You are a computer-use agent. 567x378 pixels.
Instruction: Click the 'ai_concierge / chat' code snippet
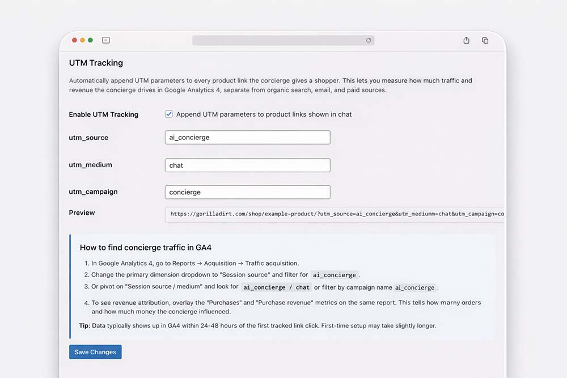coord(276,287)
